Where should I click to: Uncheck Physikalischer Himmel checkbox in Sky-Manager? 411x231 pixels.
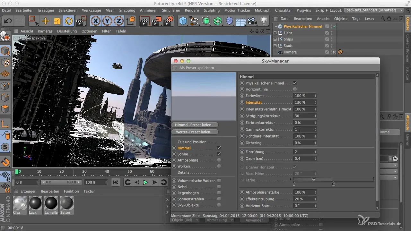point(295,83)
